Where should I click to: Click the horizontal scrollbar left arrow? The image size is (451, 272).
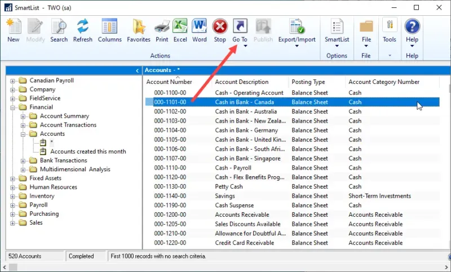pos(5,267)
